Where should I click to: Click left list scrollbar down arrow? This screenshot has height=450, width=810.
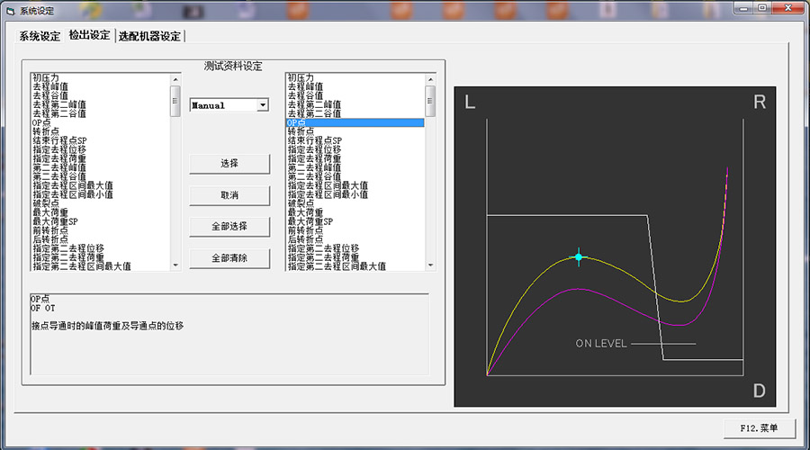[x=175, y=265]
